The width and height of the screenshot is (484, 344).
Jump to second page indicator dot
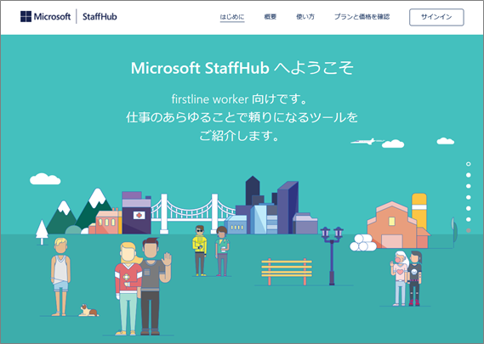pos(468,175)
